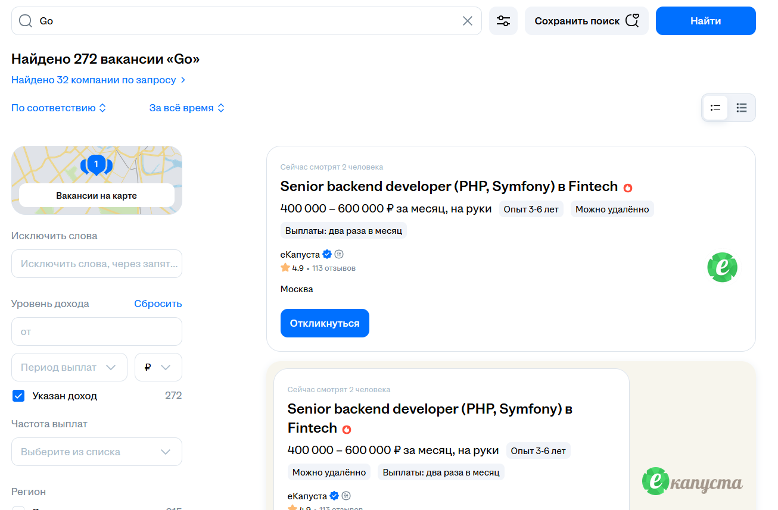Expand the "Период выплат" dropdown
The width and height of the screenshot is (778, 510).
coord(69,367)
